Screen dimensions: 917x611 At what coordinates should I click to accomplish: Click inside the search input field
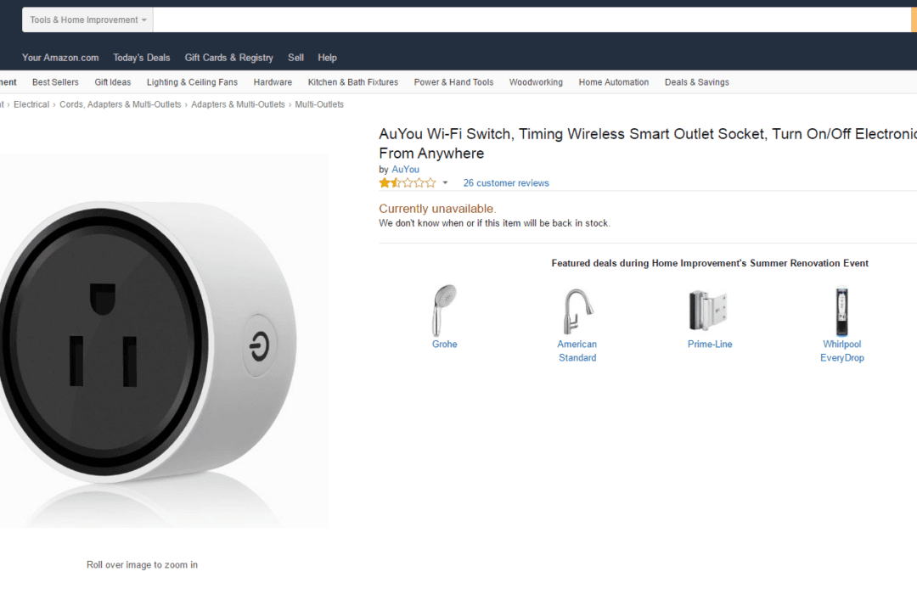tap(509, 19)
